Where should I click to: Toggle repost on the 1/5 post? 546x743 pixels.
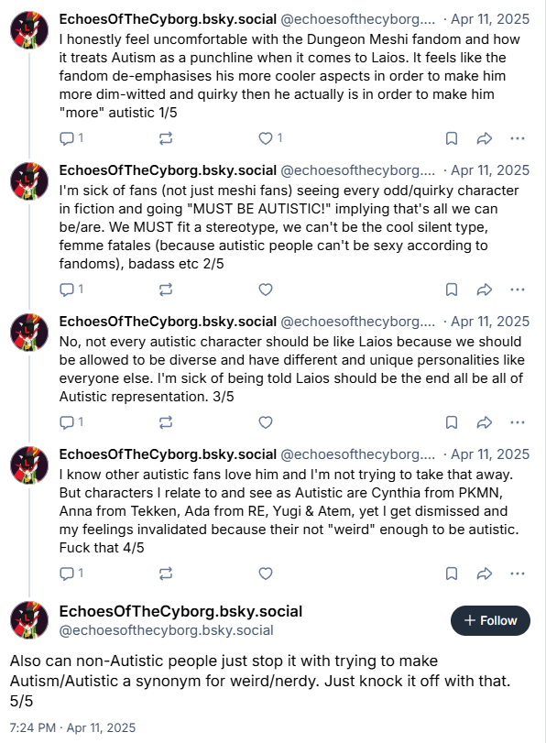[166, 138]
